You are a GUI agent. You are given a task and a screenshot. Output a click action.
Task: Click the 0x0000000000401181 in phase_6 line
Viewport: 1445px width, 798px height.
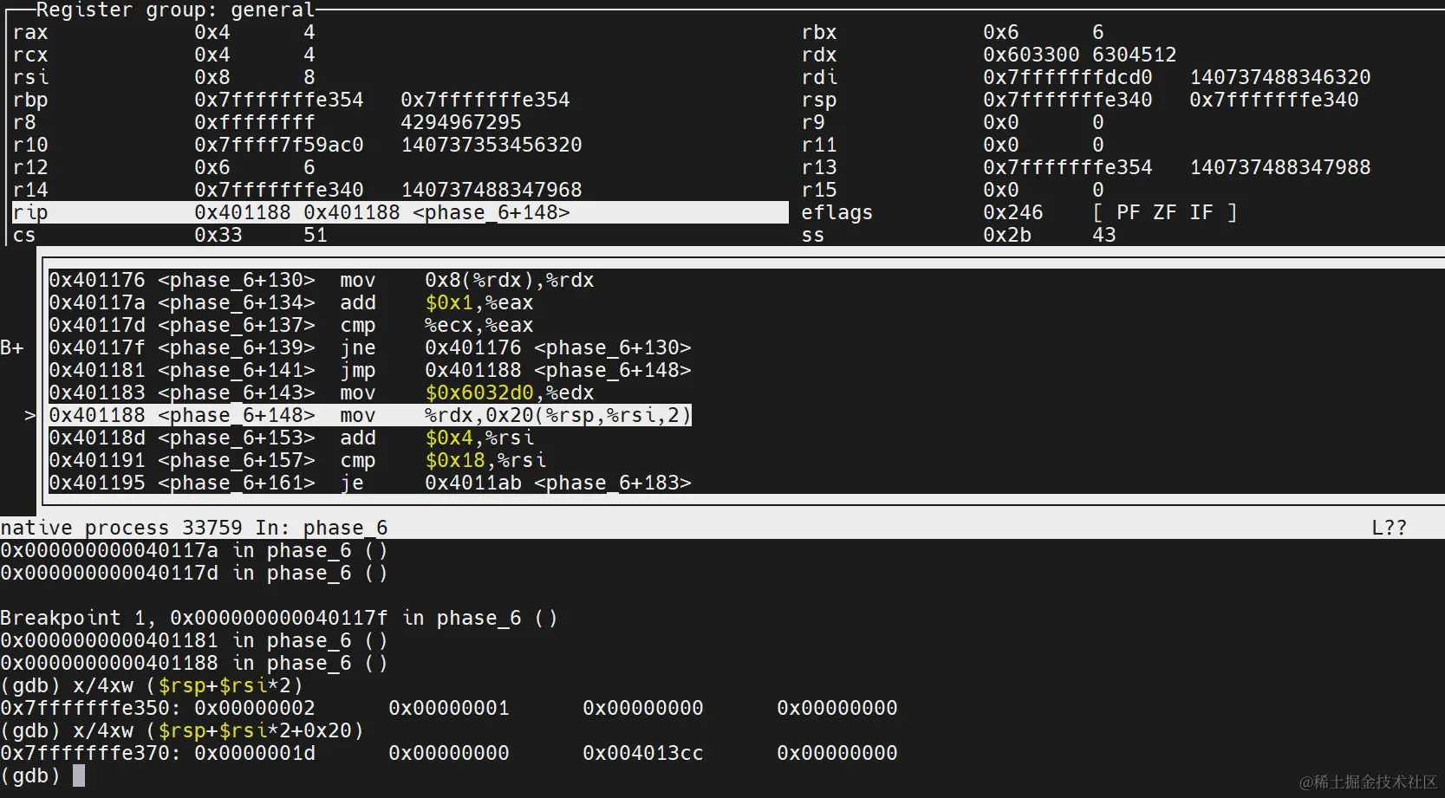tap(193, 641)
